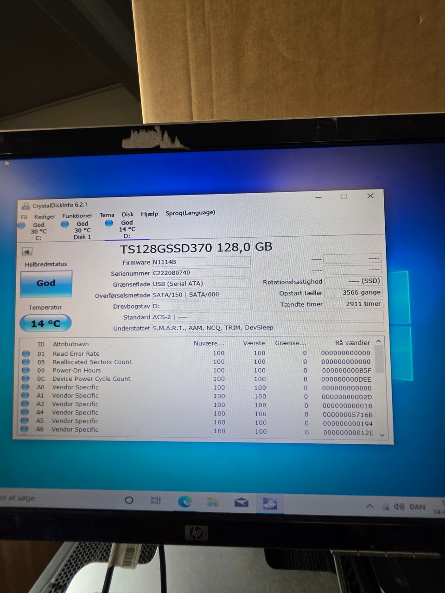Click the Drevbogstav D: field
445x593 pixels.
(201, 306)
